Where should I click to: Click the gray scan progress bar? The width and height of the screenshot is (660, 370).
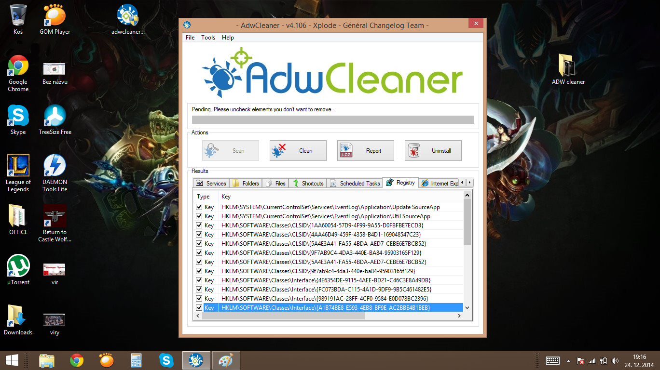pyautogui.click(x=333, y=120)
